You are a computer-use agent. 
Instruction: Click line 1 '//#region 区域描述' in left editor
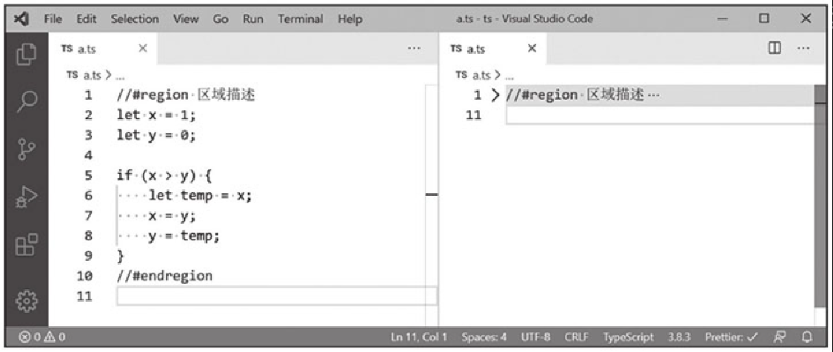pyautogui.click(x=186, y=95)
